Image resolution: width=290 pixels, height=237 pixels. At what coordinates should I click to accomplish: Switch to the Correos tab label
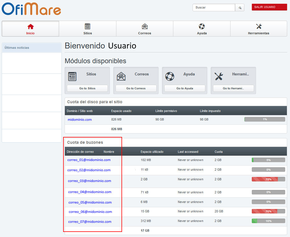click(x=145, y=33)
